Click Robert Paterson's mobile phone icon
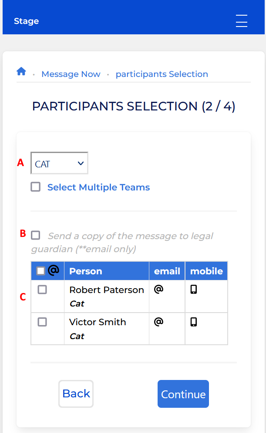The height and width of the screenshot is (433, 266). pyautogui.click(x=194, y=290)
